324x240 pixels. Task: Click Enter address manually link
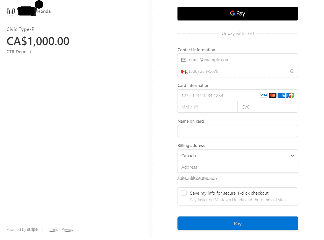(197, 178)
